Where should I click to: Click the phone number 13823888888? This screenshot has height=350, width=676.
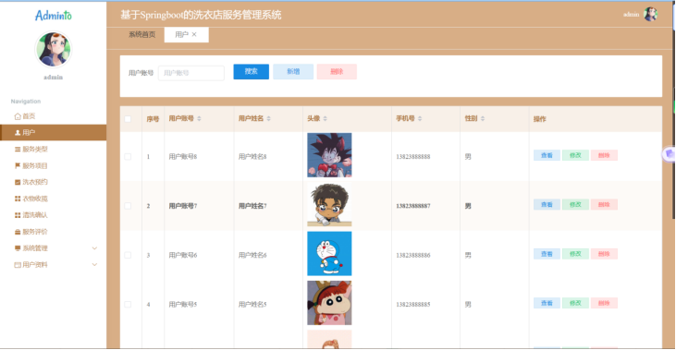tap(413, 157)
